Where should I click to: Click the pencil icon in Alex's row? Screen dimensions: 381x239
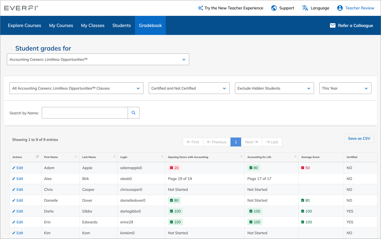[14, 179]
